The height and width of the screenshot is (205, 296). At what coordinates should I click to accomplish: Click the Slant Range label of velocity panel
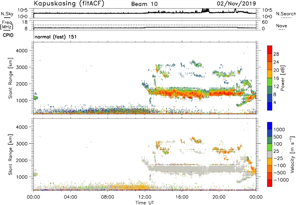point(10,154)
